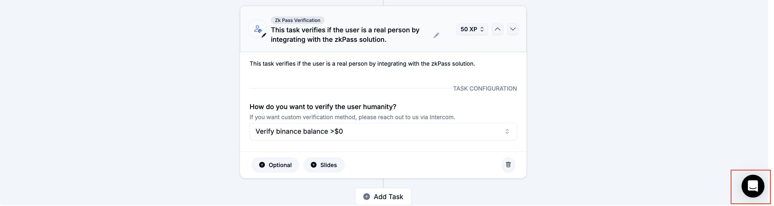Click the verification dropdown's up-down arrows
This screenshot has width=774, height=206.
point(507,131)
